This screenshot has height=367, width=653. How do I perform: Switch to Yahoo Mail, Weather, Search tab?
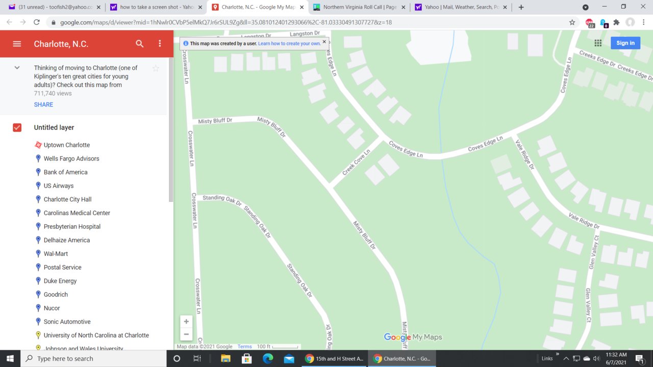[461, 7]
